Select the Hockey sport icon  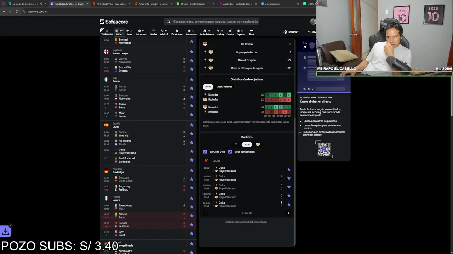click(220, 32)
